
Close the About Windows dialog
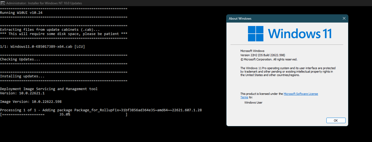(344, 19)
